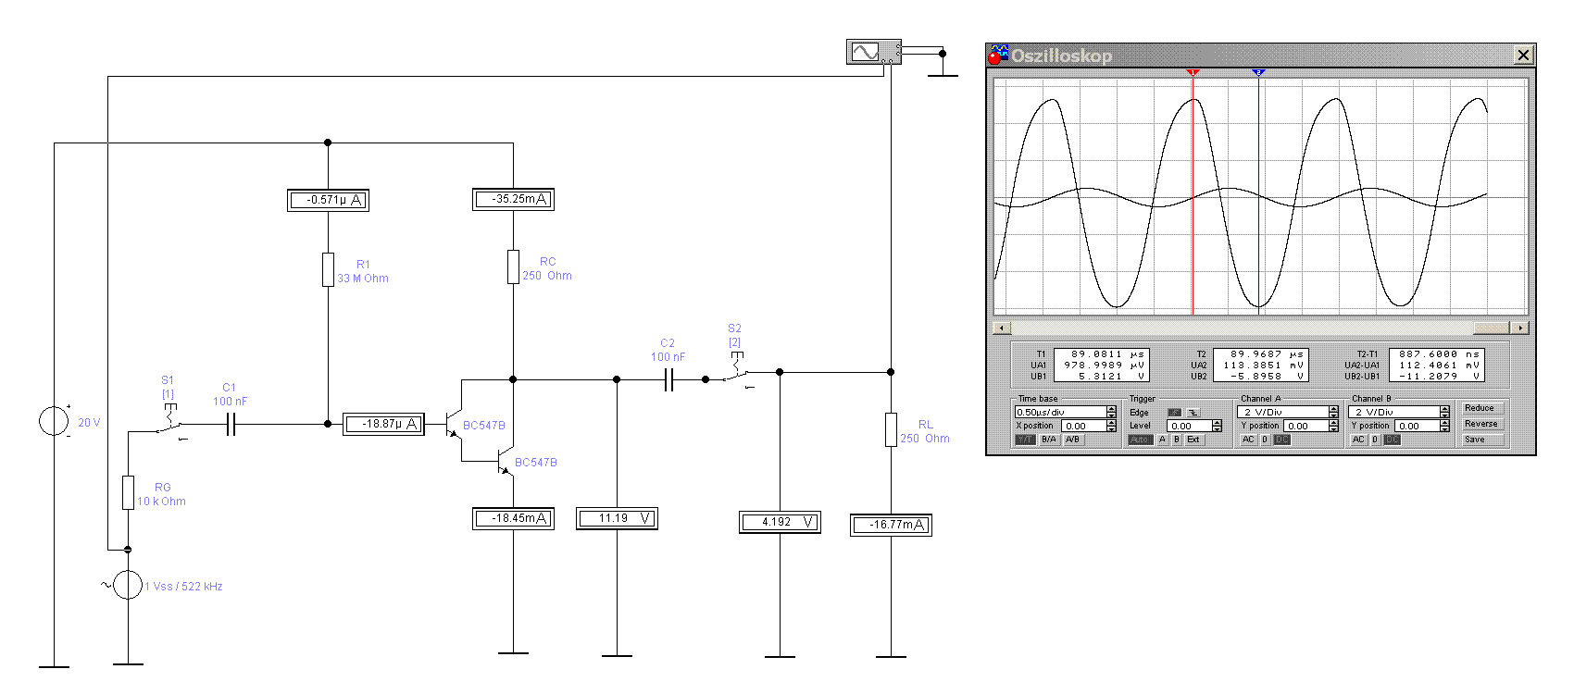1574x694 pixels.
Task: Click the blue T2 cursor marker
Action: click(1258, 72)
